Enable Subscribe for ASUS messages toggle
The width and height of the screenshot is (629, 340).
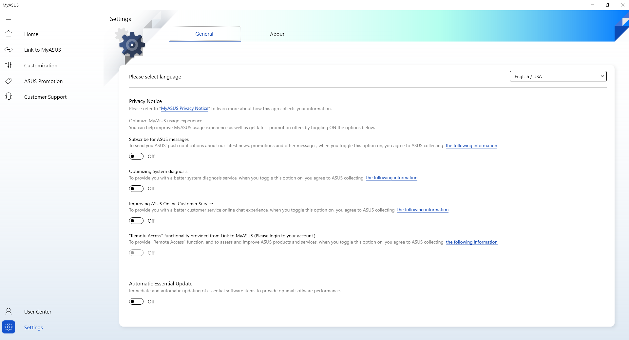click(136, 156)
